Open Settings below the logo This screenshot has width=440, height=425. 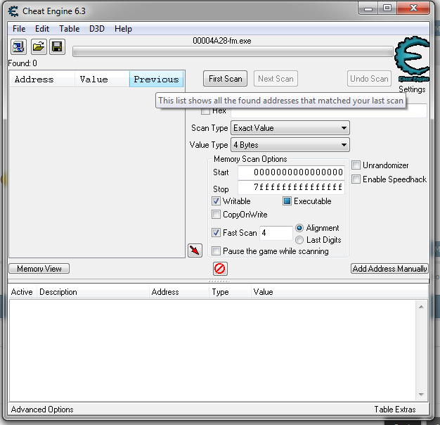412,89
